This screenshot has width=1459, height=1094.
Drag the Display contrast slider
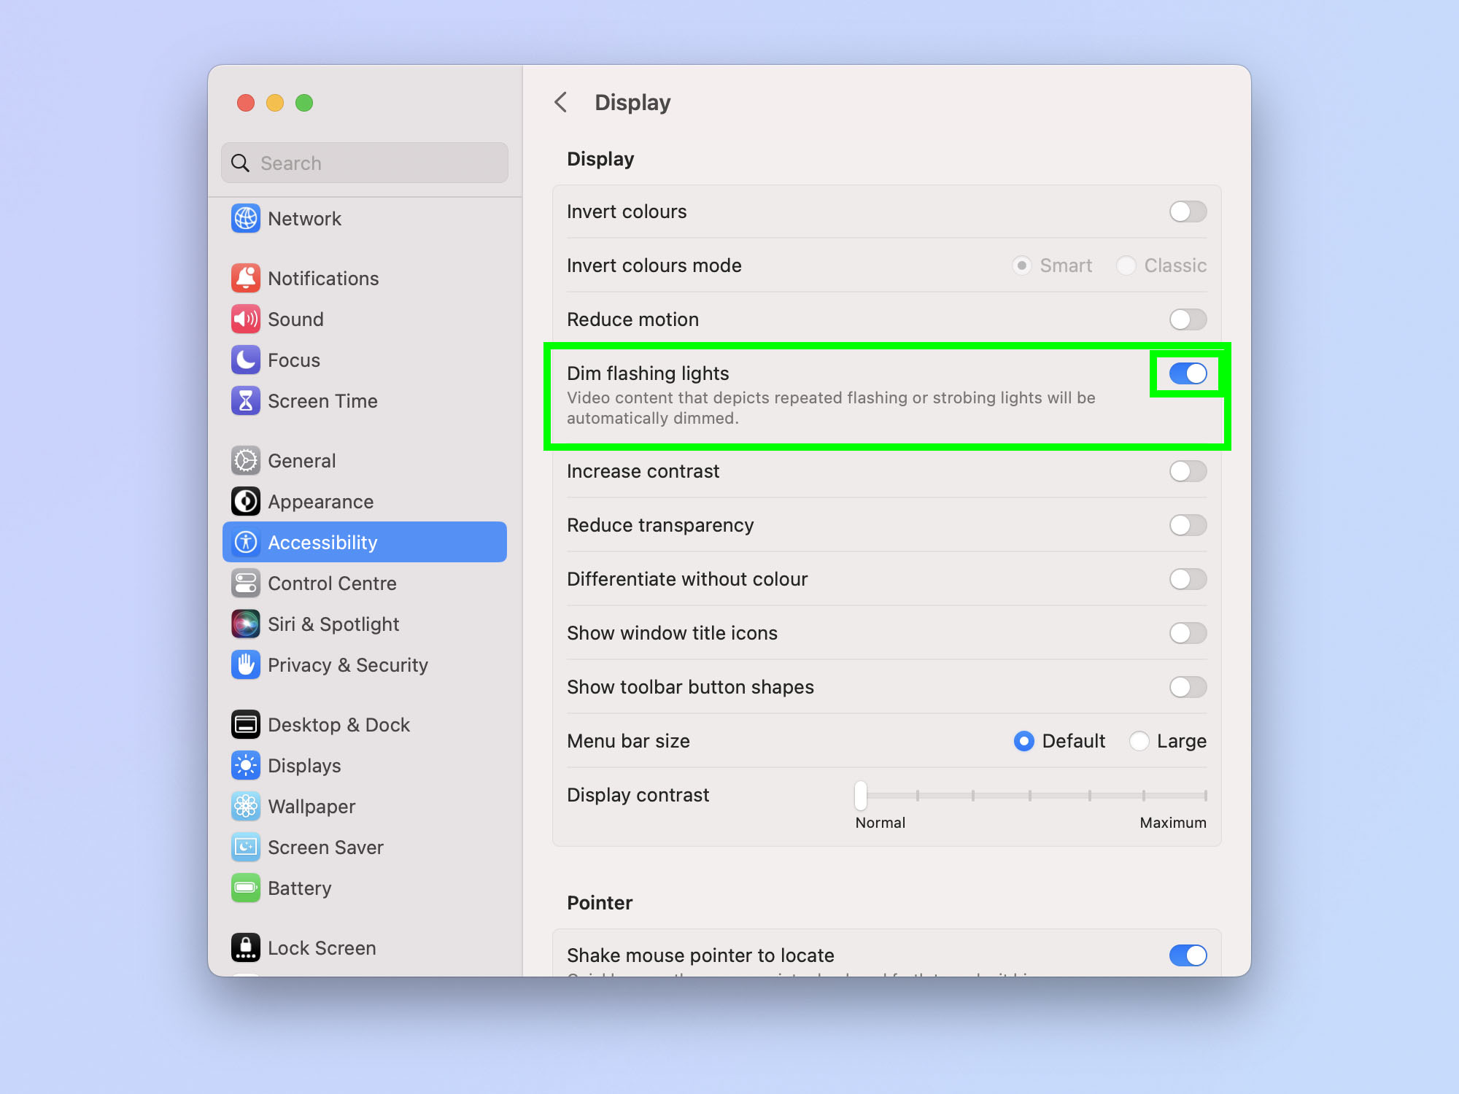point(859,794)
